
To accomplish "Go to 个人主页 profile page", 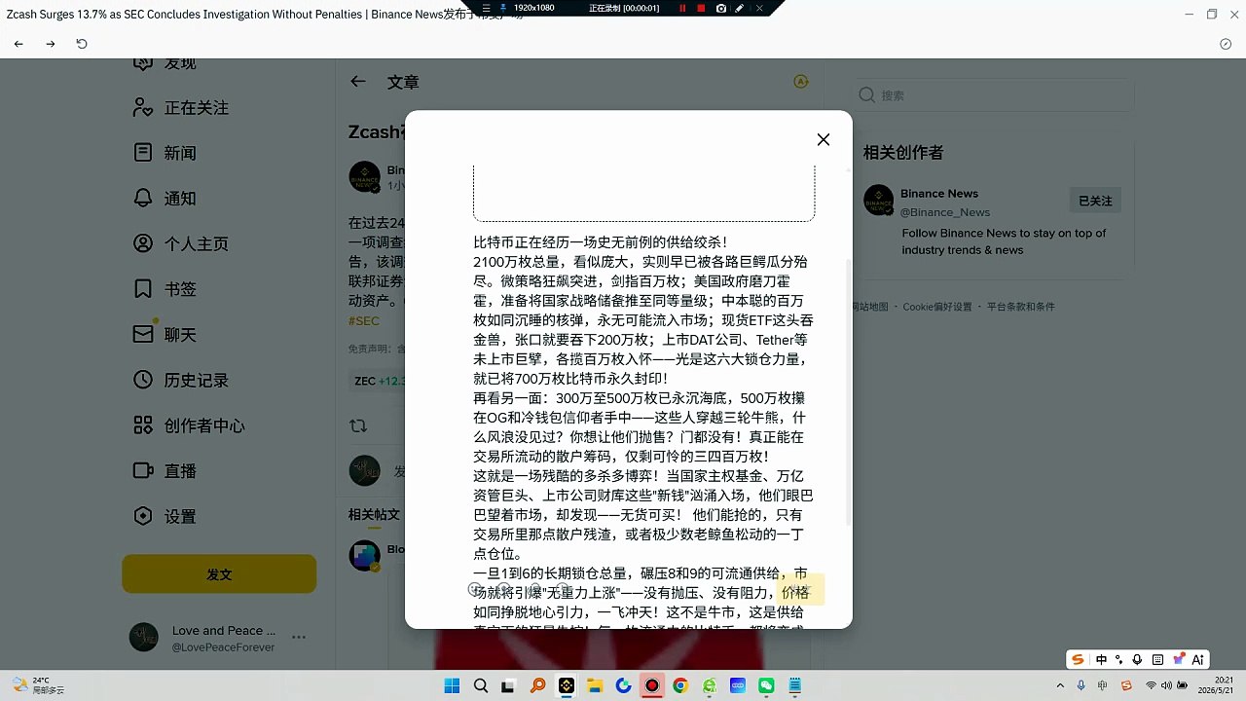I will [x=181, y=243].
